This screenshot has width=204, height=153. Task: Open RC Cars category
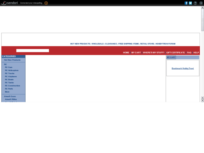point(9,67)
